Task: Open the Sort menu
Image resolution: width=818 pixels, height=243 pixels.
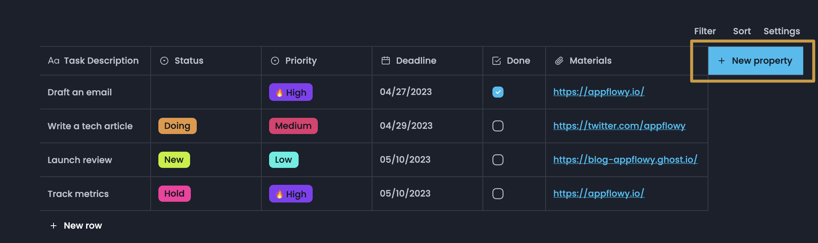Action: pyautogui.click(x=742, y=31)
